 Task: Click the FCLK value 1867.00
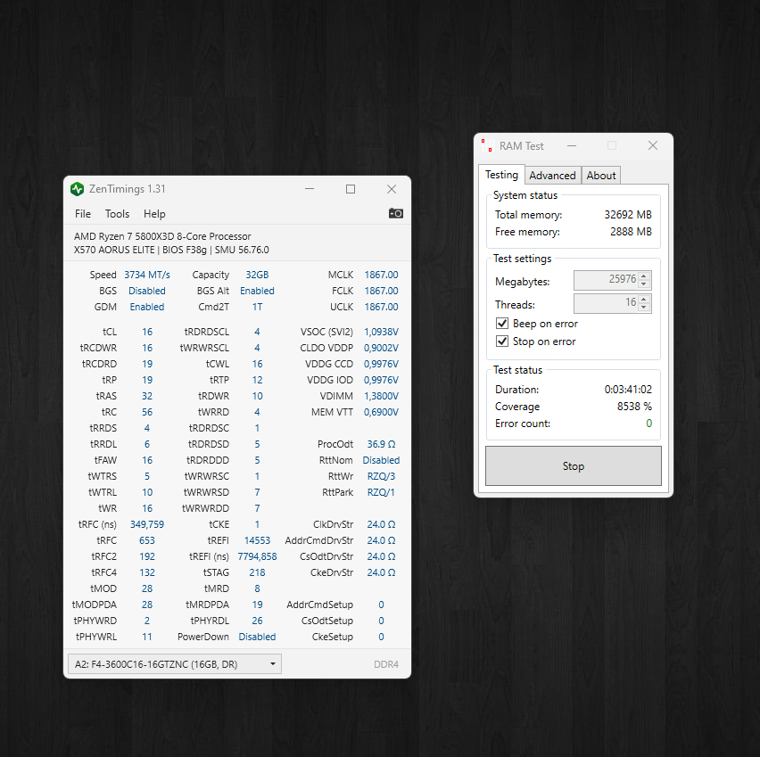pos(382,291)
